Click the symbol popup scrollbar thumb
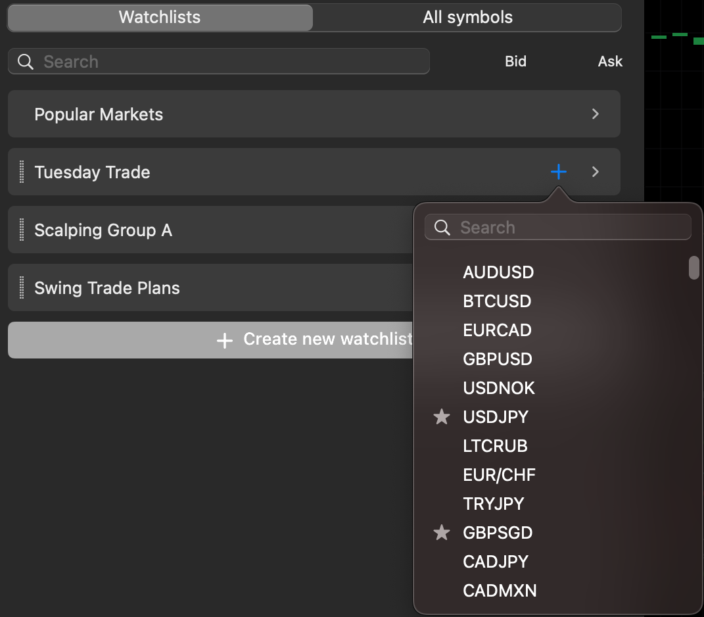 pyautogui.click(x=694, y=268)
